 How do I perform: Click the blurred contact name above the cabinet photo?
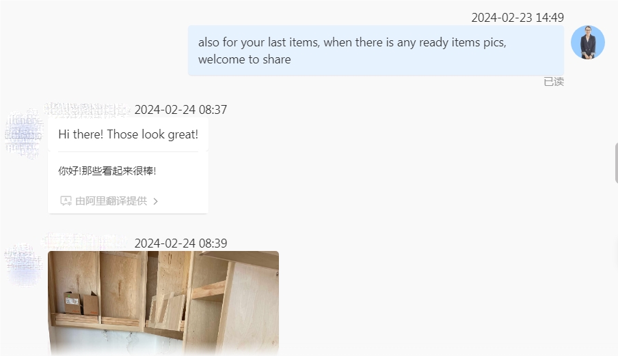(x=85, y=241)
